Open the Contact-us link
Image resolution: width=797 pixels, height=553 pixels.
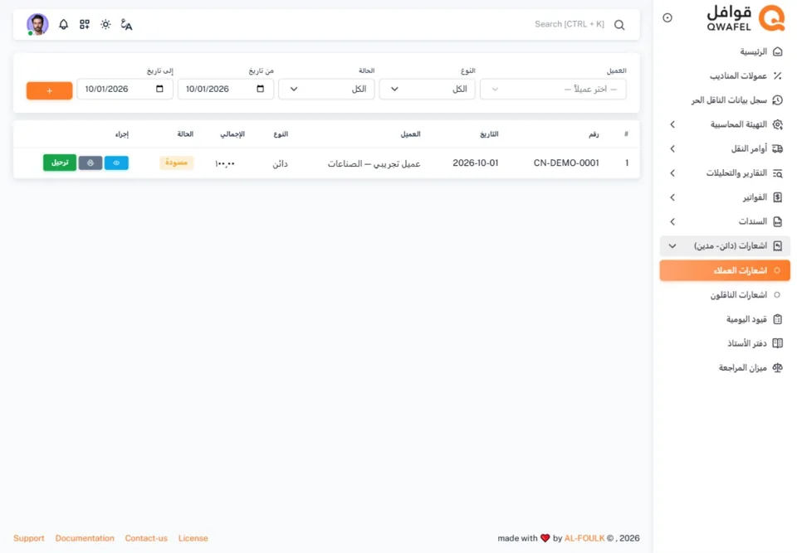[x=146, y=538]
